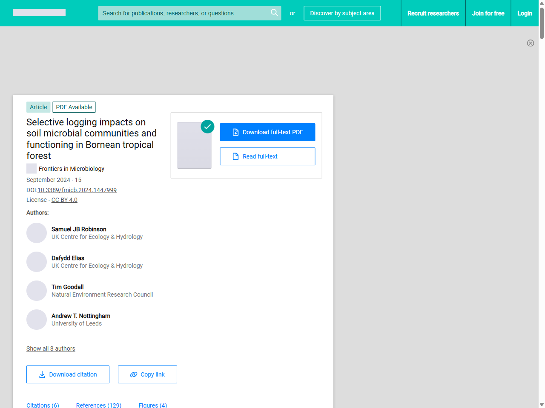Image resolution: width=545 pixels, height=408 pixels.
Task: Click the search magnifier icon
Action: 274,13
